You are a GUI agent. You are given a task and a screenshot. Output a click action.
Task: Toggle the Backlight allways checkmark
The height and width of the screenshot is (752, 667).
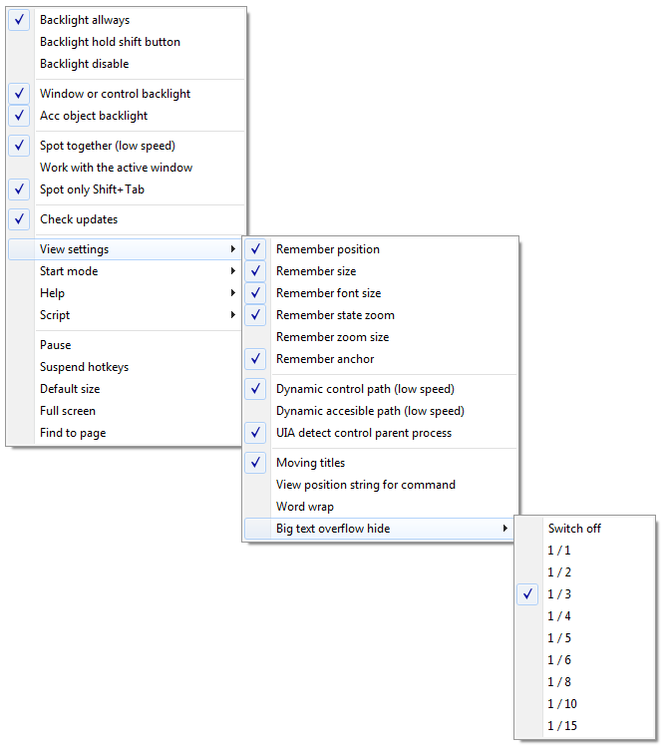coord(19,20)
